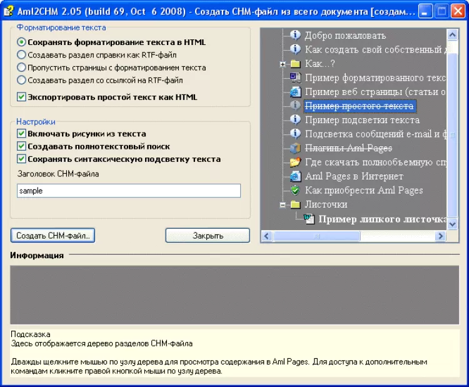Expand the Как...? tree node

283,64
